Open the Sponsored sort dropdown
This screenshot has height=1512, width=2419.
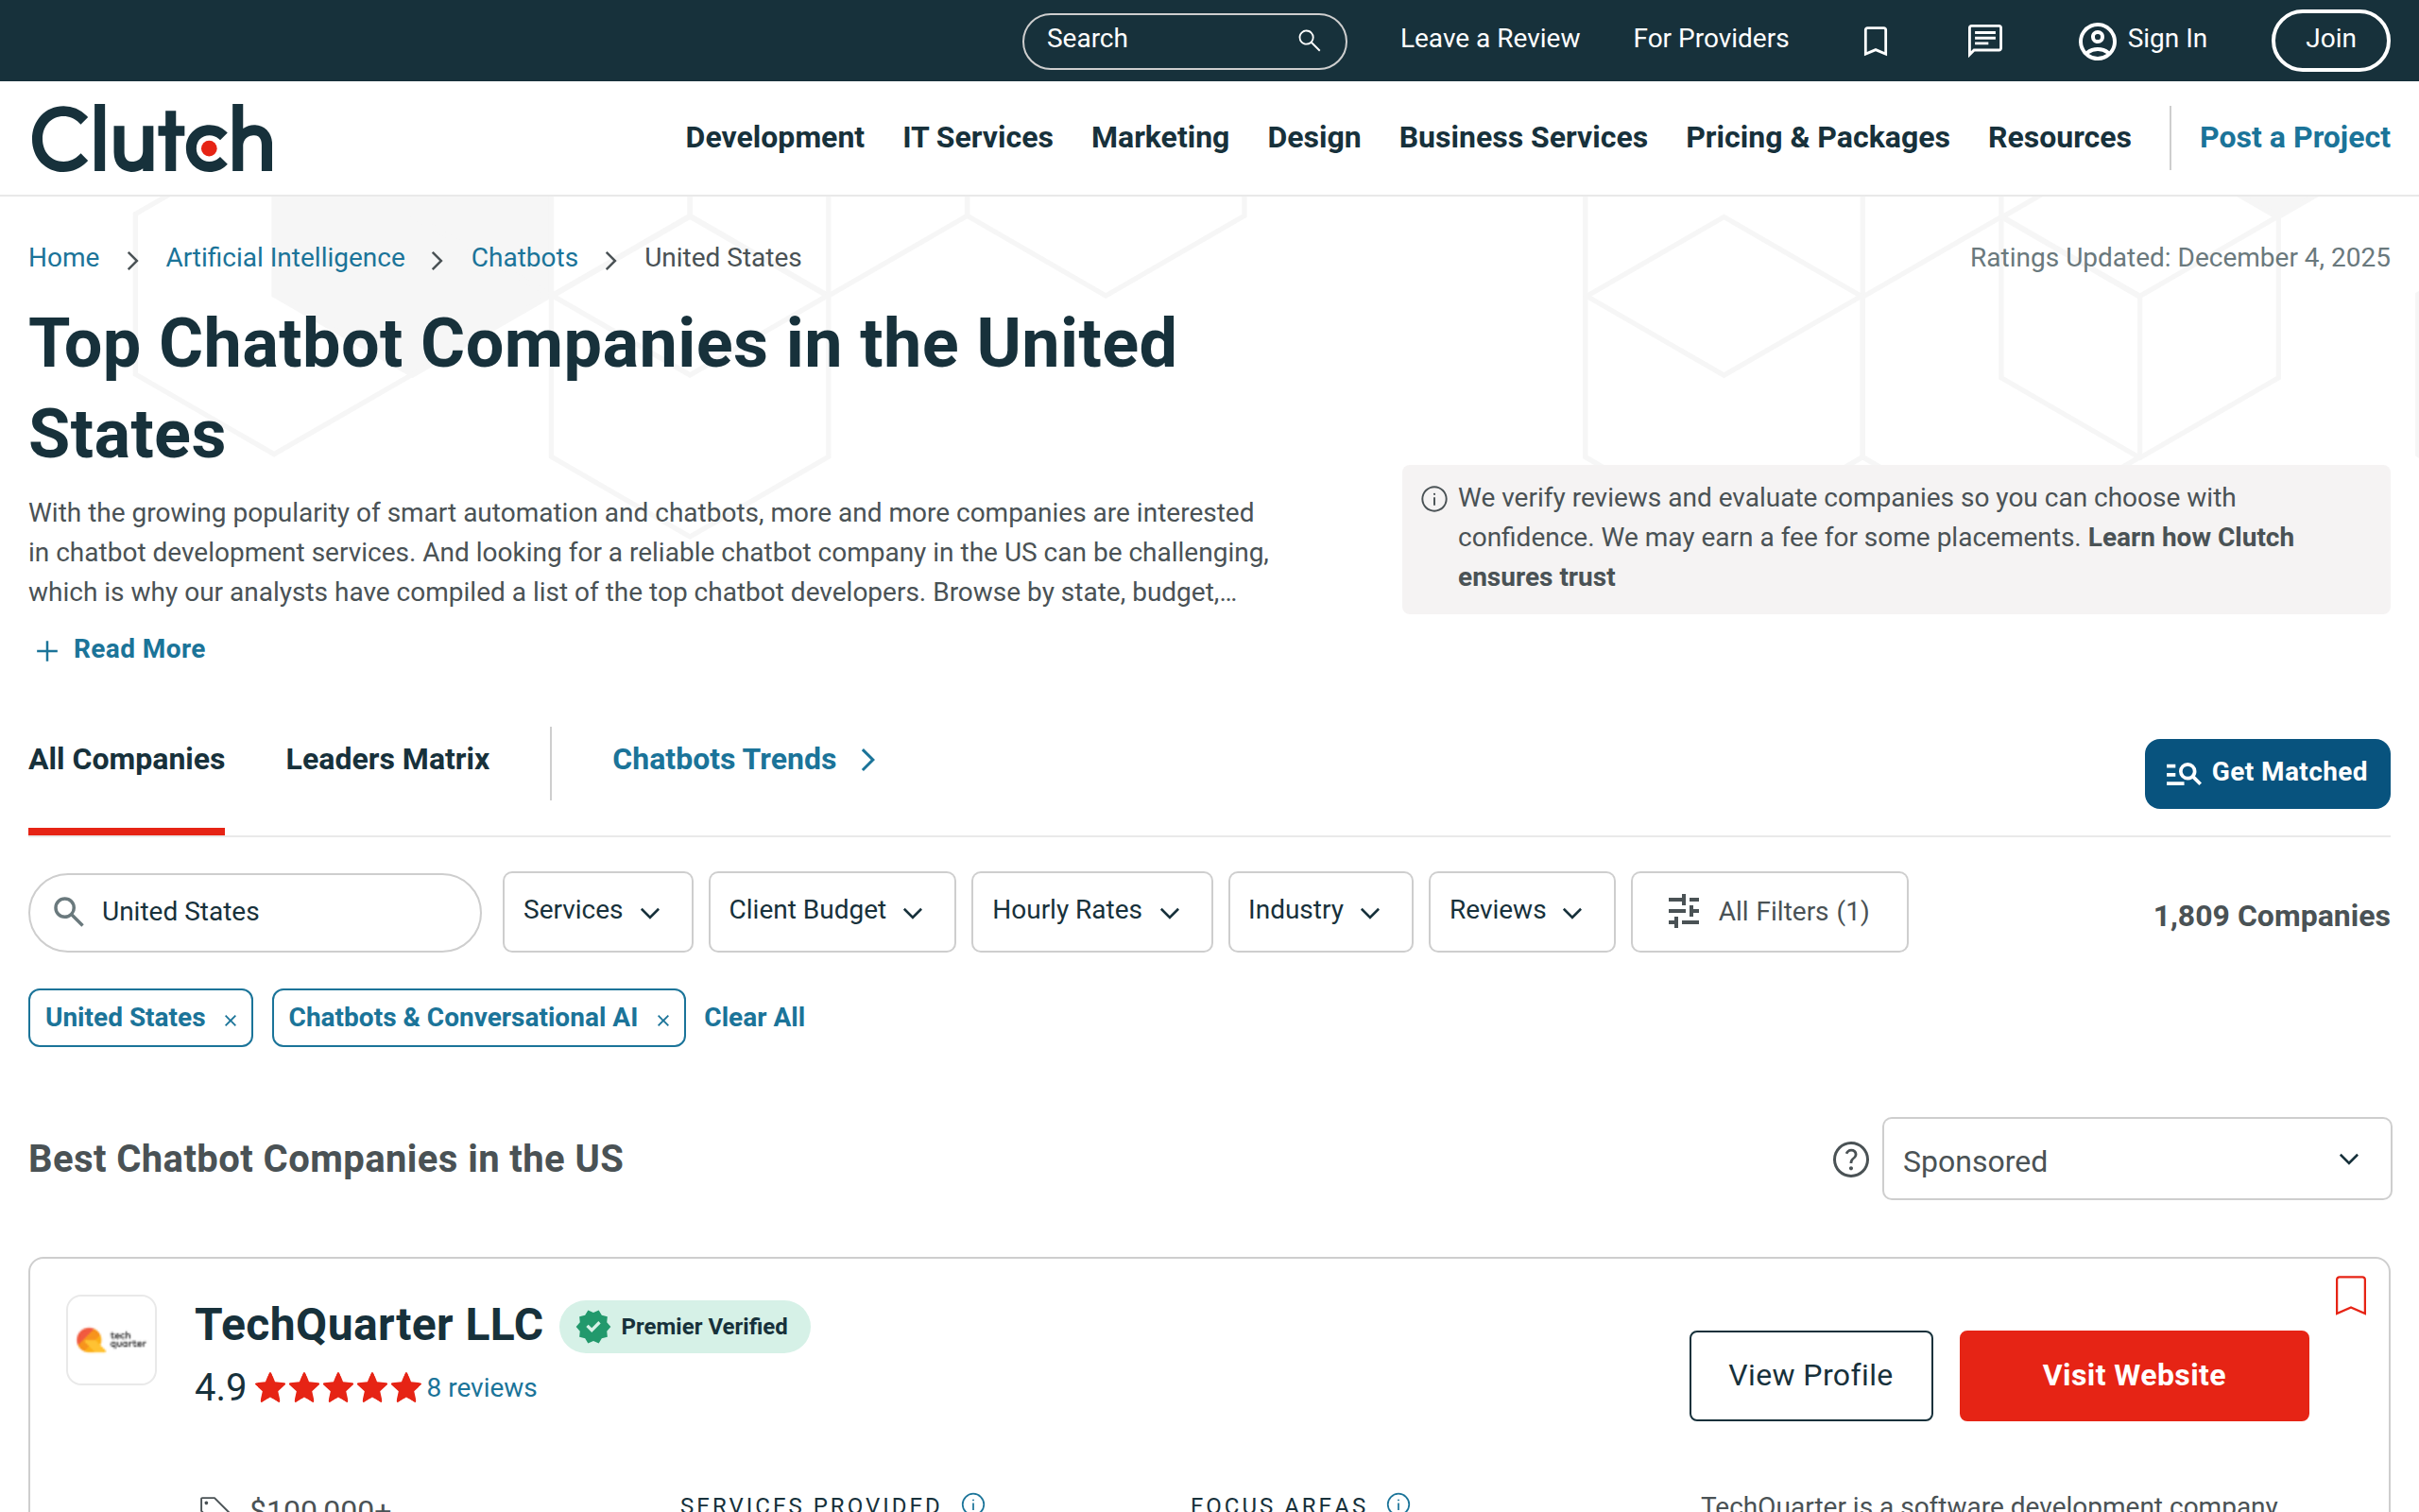click(x=2136, y=1159)
